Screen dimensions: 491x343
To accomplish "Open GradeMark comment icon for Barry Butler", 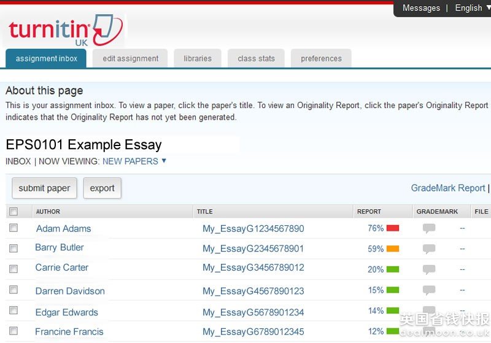I will [428, 249].
